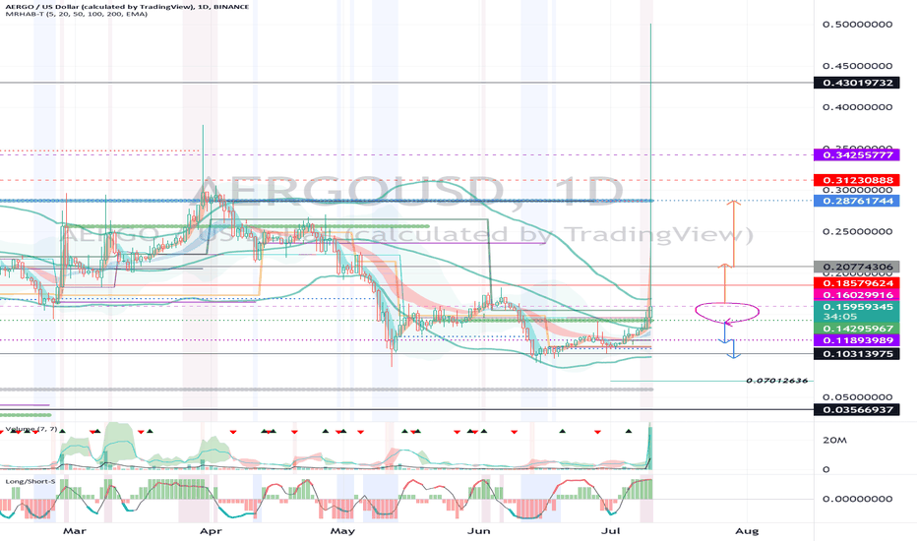The image size is (917, 541).
Task: Click the Jun label on time axis
Action: click(479, 531)
